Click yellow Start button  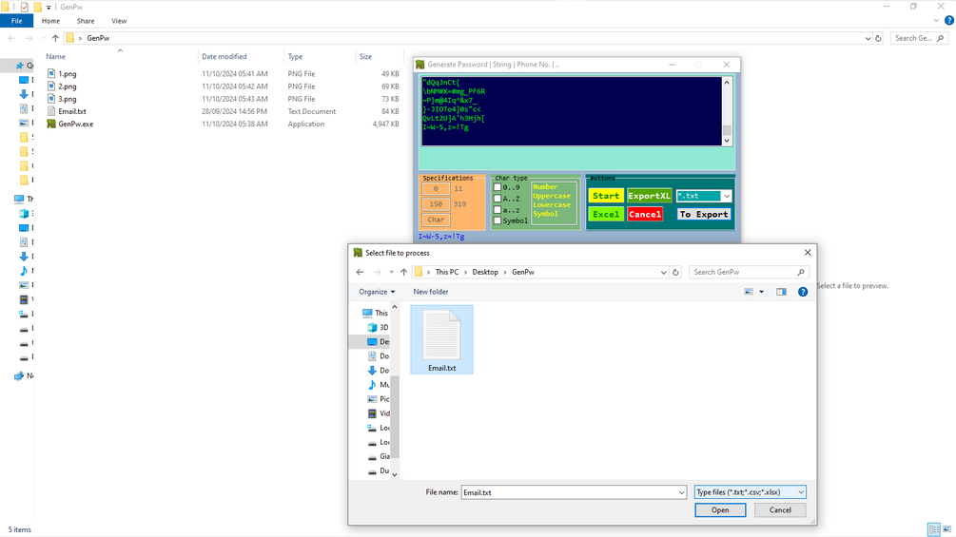click(x=606, y=196)
